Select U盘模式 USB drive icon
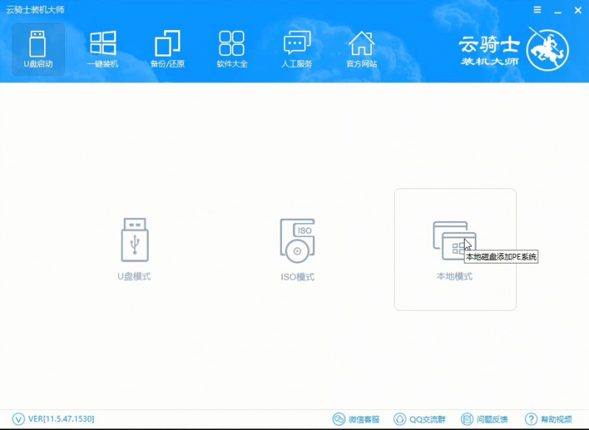589x430 pixels. click(x=135, y=239)
